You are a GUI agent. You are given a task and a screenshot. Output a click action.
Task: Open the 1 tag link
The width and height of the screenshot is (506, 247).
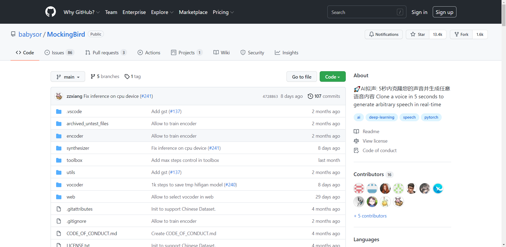[133, 76]
